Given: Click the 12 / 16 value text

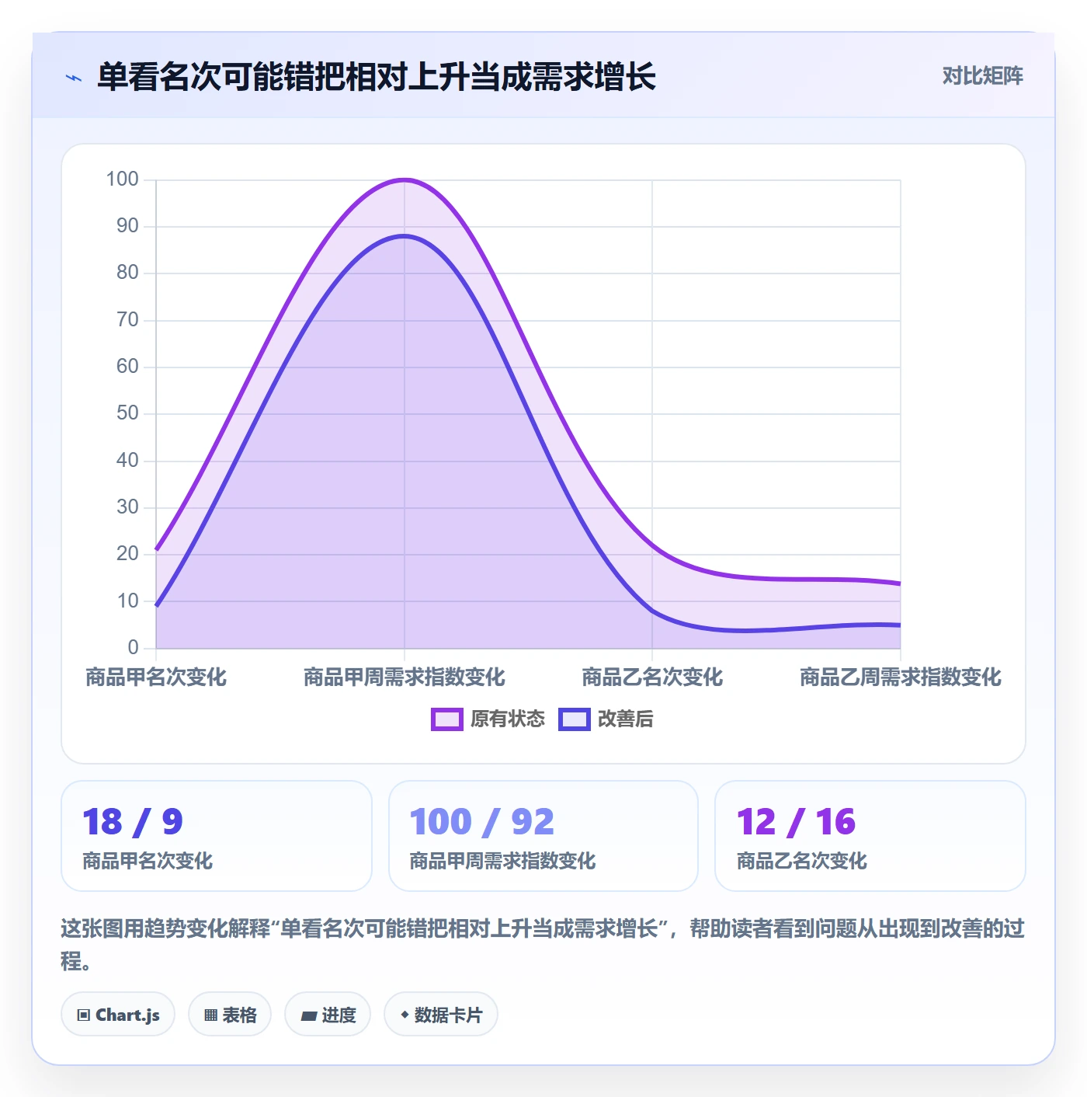Looking at the screenshot, I should pyautogui.click(x=796, y=822).
